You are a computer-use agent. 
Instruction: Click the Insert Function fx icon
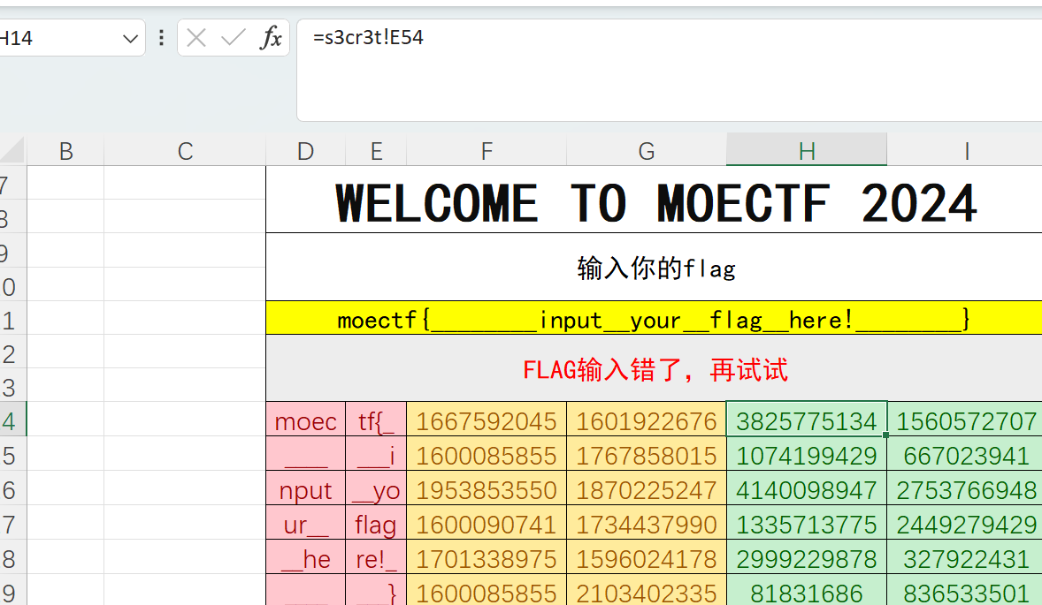[271, 38]
